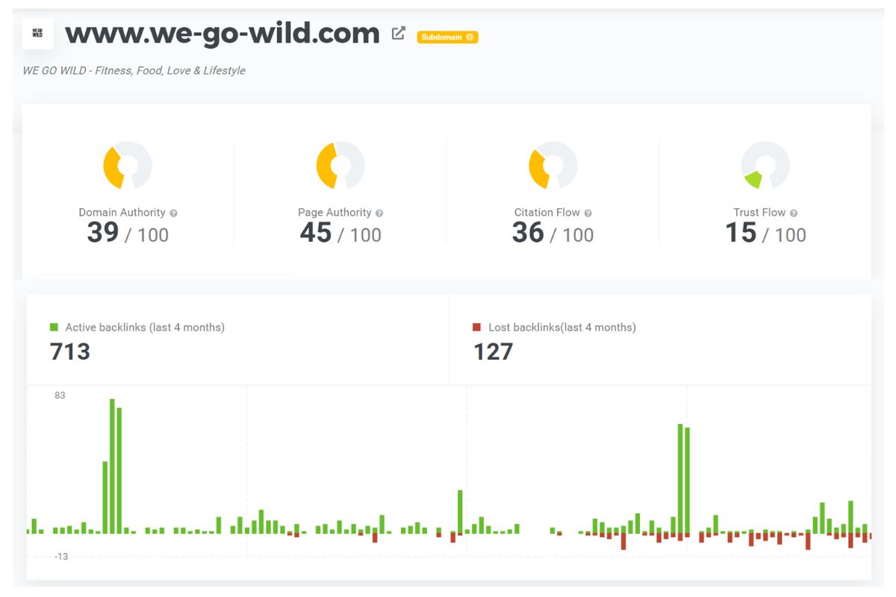This screenshot has width=896, height=597.
Task: Click the Citation Flow score 36
Action: [x=528, y=233]
